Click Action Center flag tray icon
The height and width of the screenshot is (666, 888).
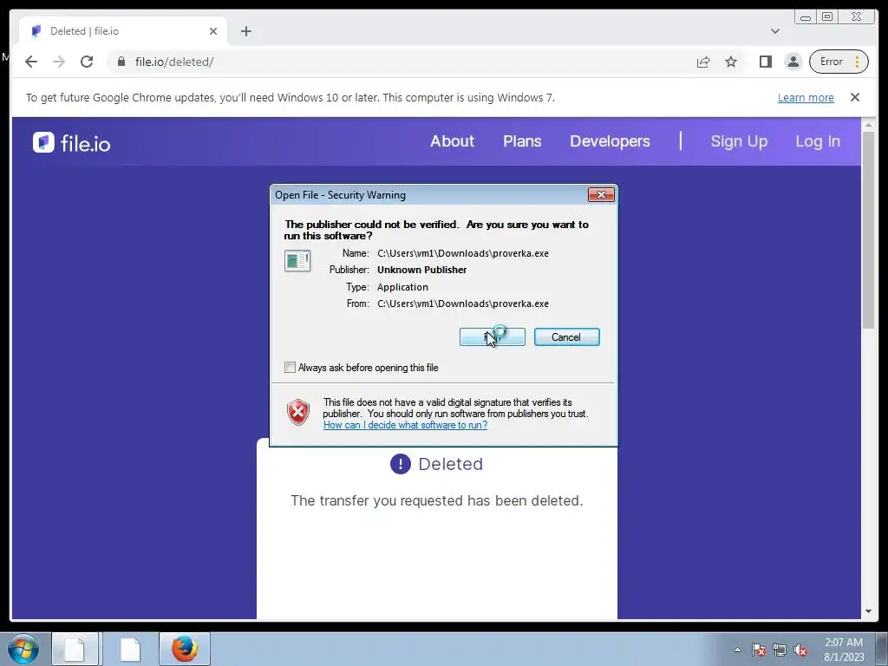pyautogui.click(x=758, y=650)
